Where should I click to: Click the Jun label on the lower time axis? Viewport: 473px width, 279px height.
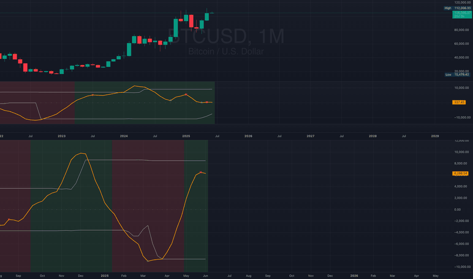click(206, 275)
